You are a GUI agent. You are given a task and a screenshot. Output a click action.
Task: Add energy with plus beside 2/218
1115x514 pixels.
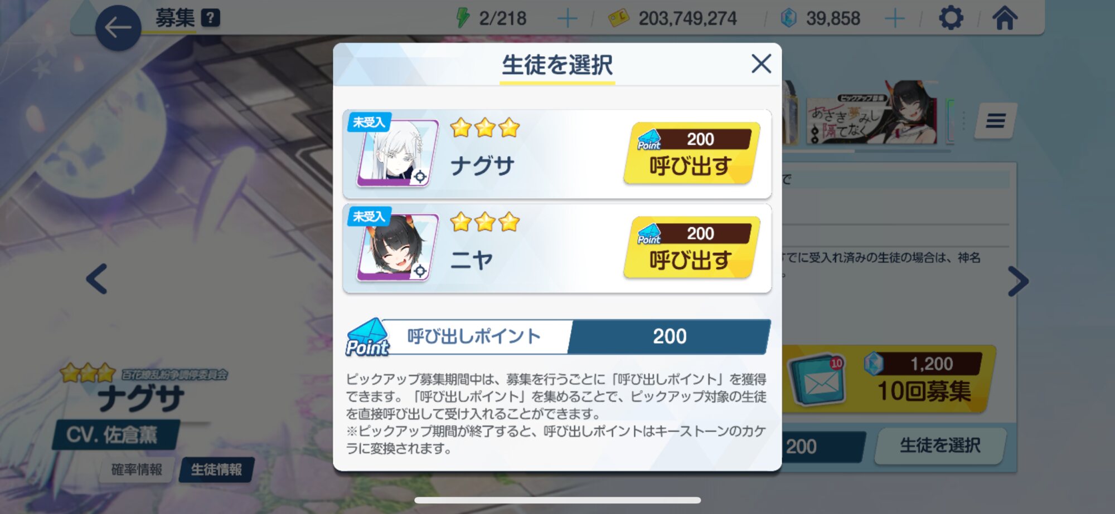tap(568, 19)
